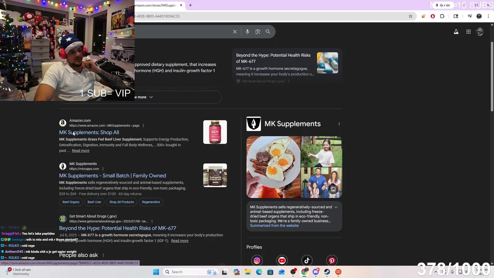Clear the Google search box text
494x278 pixels.
coord(235,32)
